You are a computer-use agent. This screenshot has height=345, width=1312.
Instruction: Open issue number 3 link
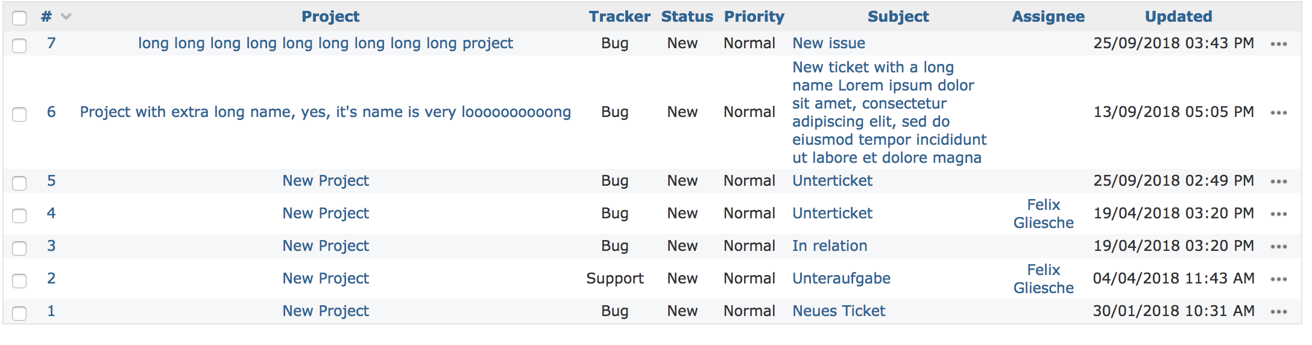click(x=51, y=246)
